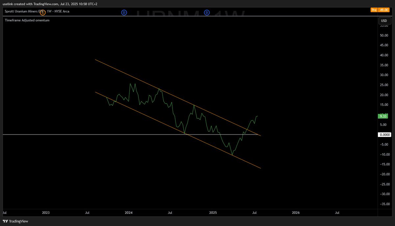
Task: Click the 35.00 positive price axis label
Action: [384, 65]
